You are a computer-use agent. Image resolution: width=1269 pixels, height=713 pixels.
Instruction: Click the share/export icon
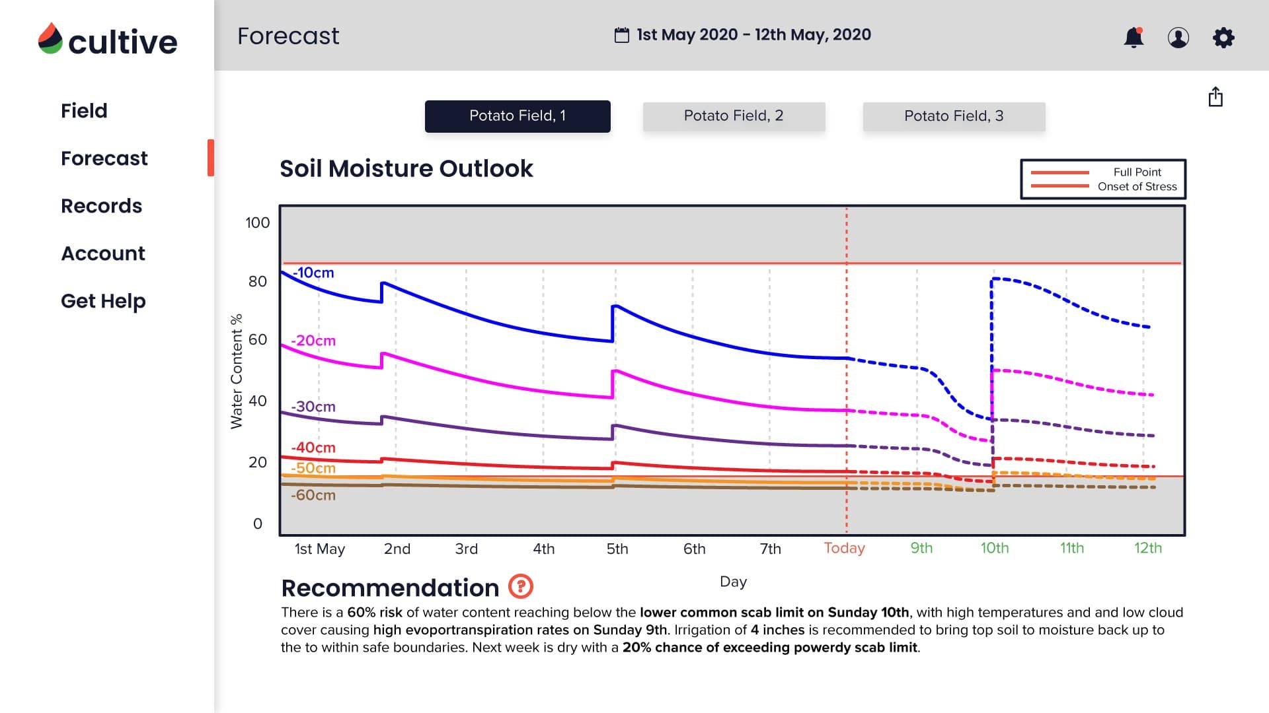click(x=1215, y=97)
